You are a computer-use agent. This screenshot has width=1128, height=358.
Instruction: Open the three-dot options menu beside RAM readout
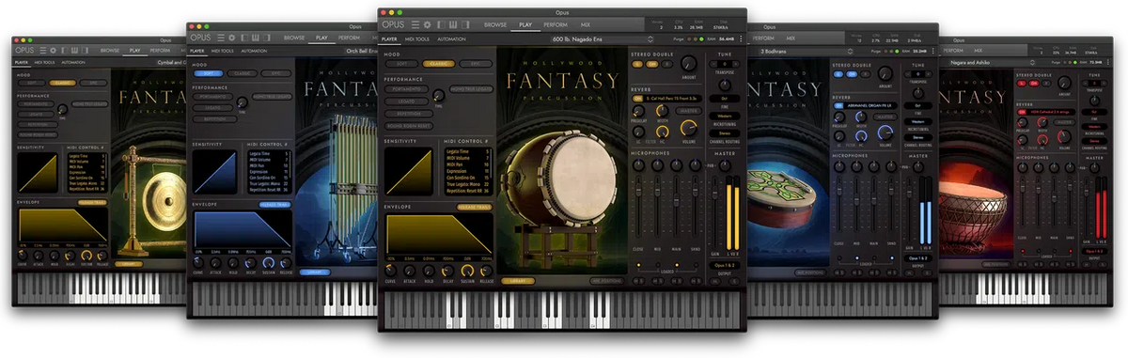click(741, 39)
